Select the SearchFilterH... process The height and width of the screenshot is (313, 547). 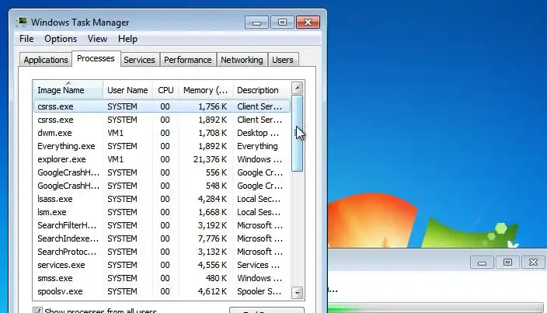(x=162, y=225)
